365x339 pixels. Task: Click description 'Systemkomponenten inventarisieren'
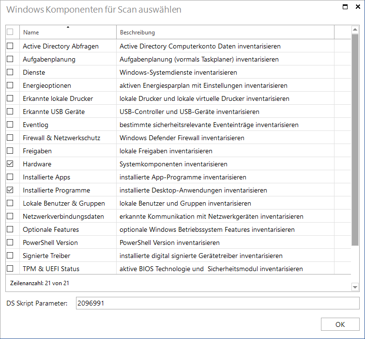click(173, 164)
